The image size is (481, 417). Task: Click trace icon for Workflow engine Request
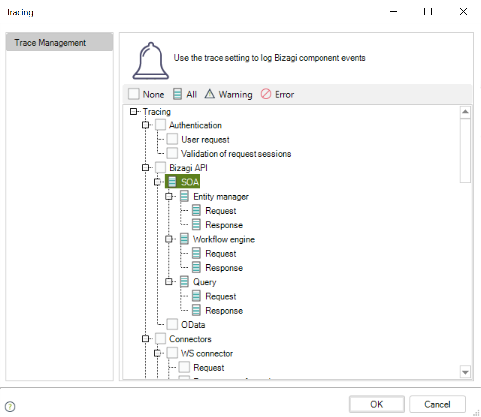(x=196, y=253)
